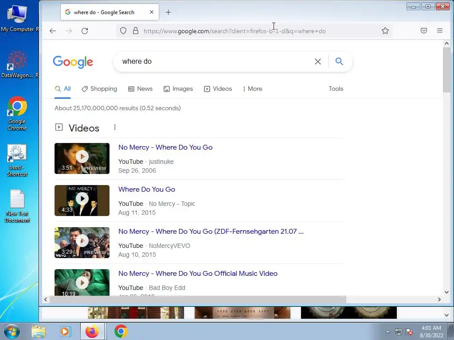Select the My Computer desktop icon
Viewport: 454px width, 340px height.
(x=17, y=18)
